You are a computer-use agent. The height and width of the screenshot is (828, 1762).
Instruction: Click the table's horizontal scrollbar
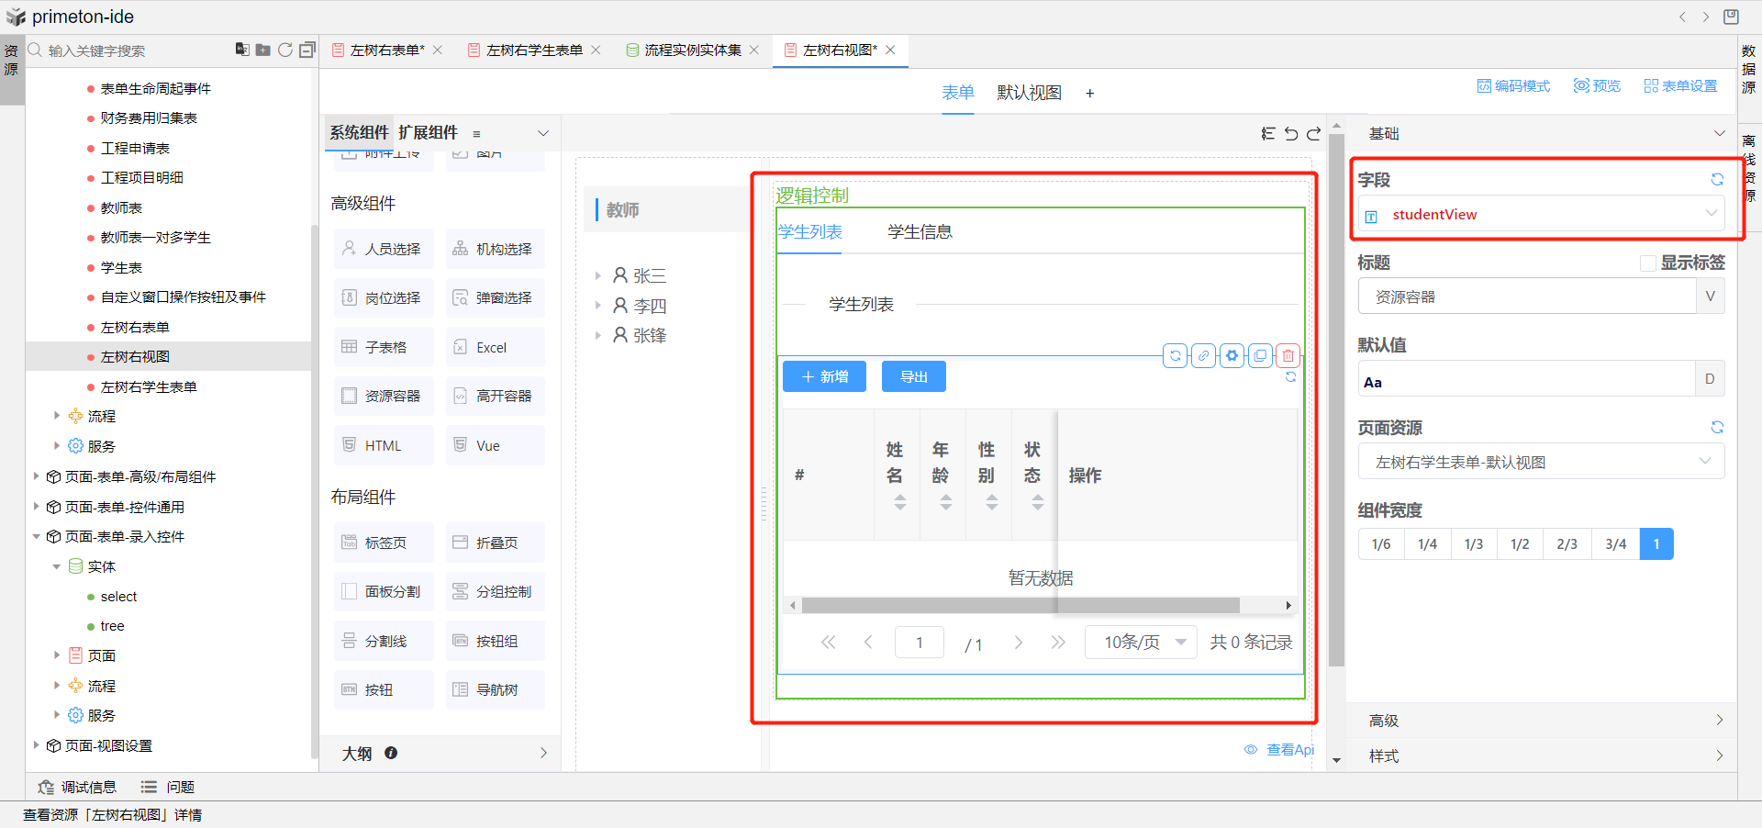1019,606
